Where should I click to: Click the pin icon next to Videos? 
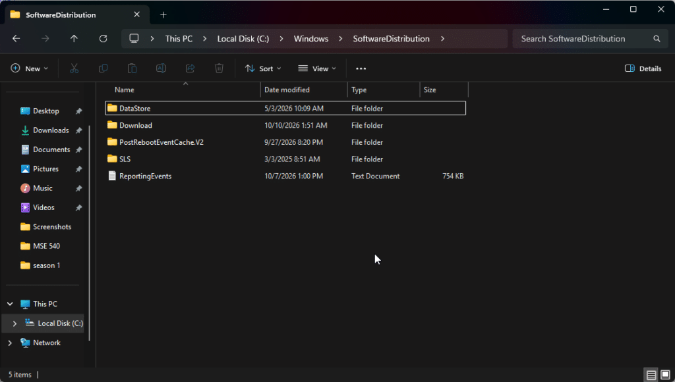coord(79,207)
